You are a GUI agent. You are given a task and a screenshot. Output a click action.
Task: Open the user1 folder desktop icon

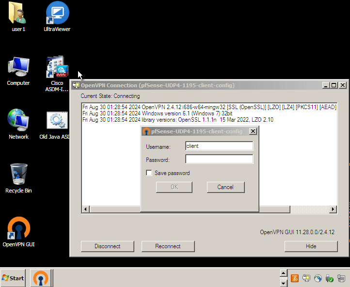18,17
